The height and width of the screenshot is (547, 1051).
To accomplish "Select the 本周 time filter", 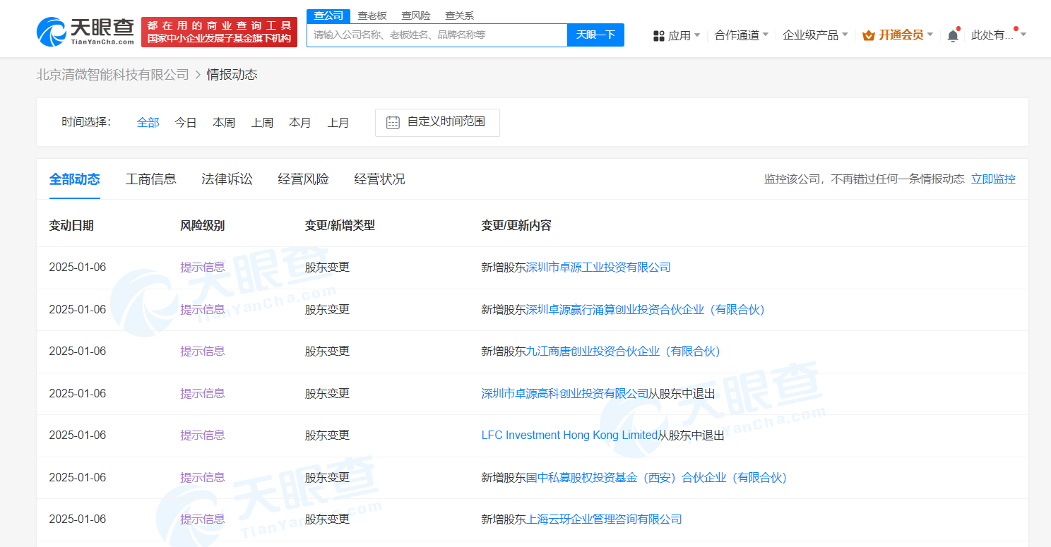I will [224, 122].
